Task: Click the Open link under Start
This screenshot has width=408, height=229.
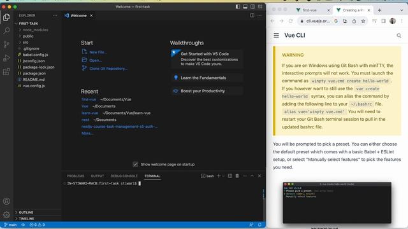Action: pos(96,60)
